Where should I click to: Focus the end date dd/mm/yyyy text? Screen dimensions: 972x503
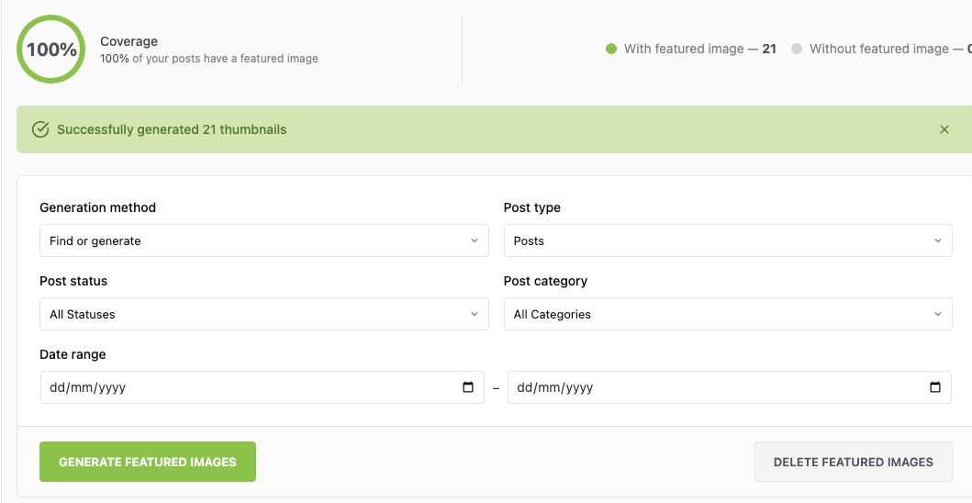[555, 387]
